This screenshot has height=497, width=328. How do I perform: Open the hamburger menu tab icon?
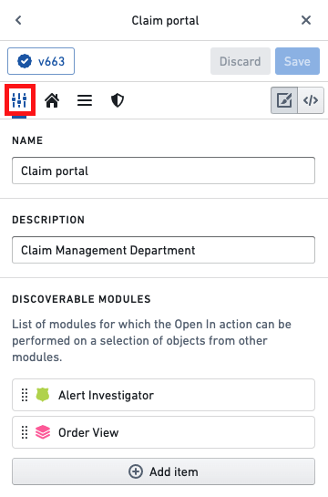point(85,100)
